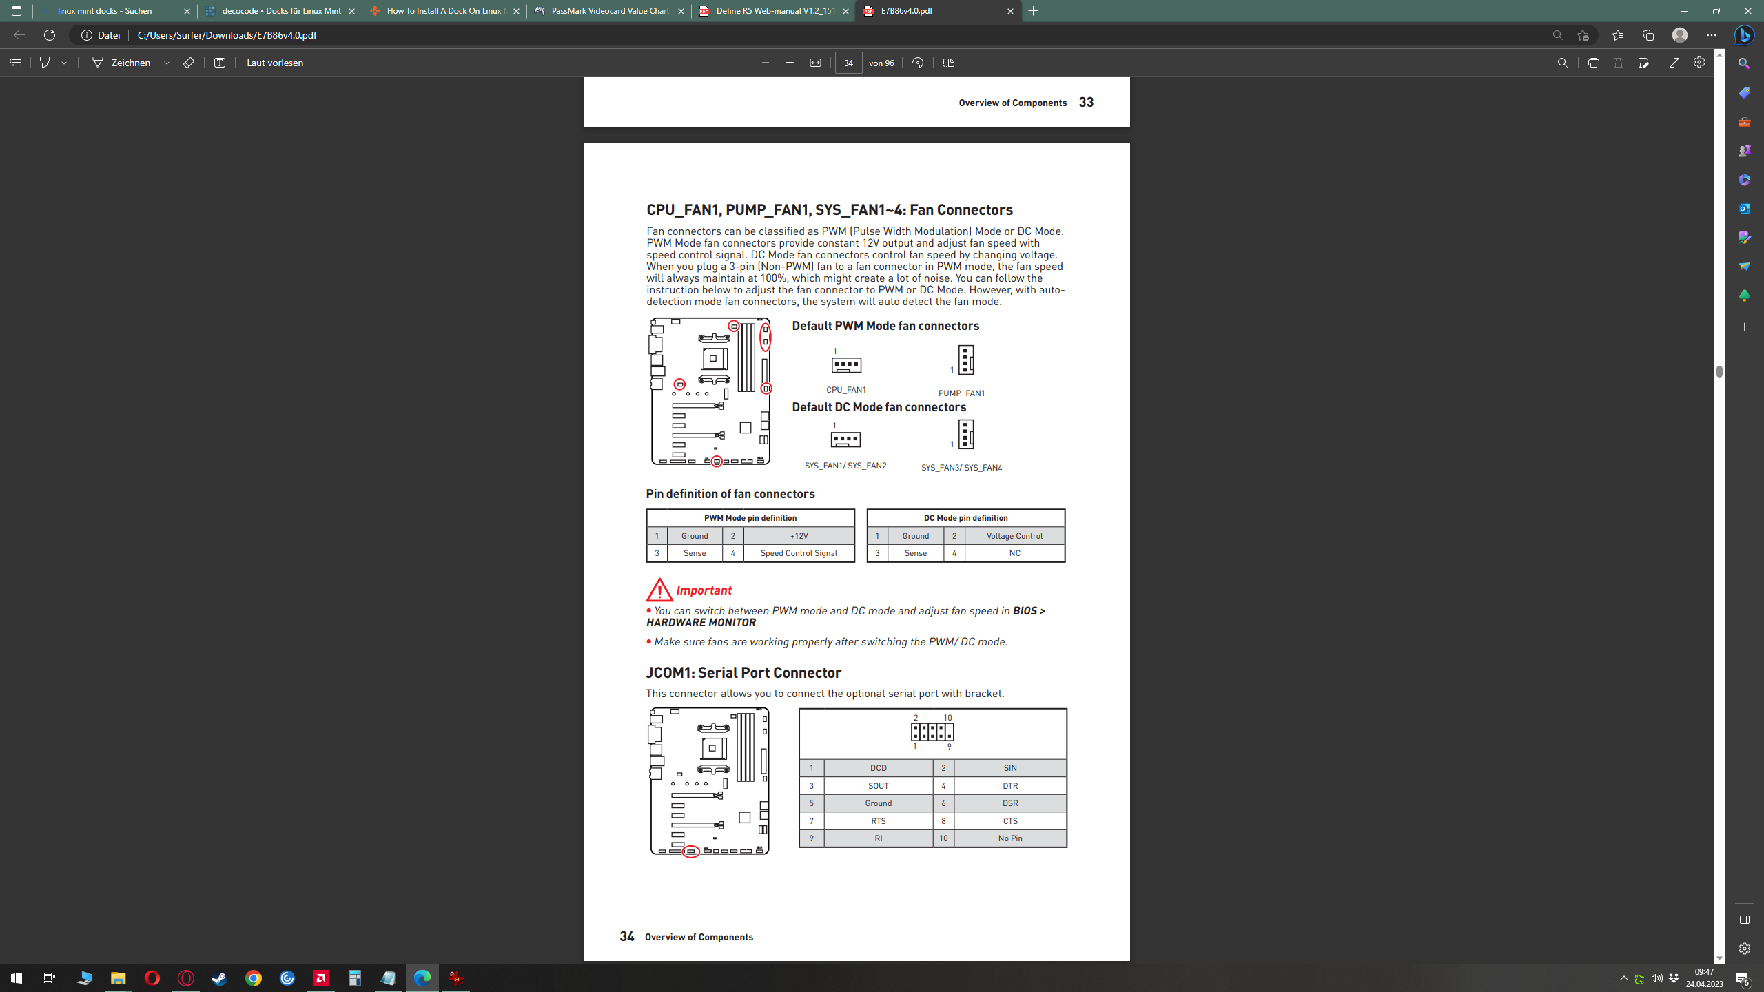Viewport: 1764px width, 992px height.
Task: Click the vertical scrollbar thumb
Action: click(x=1719, y=371)
